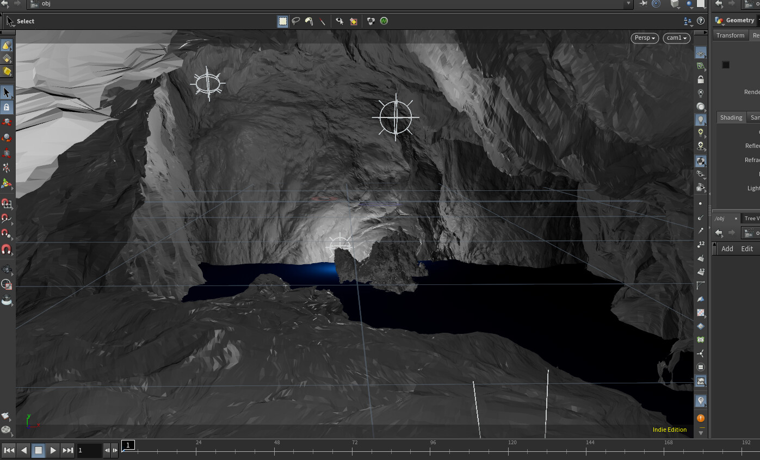760x460 pixels.
Task: Click the back navigation arrow in the network panel
Action: (x=718, y=233)
